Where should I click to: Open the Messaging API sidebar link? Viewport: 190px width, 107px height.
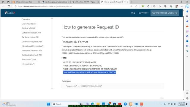tap(28, 64)
